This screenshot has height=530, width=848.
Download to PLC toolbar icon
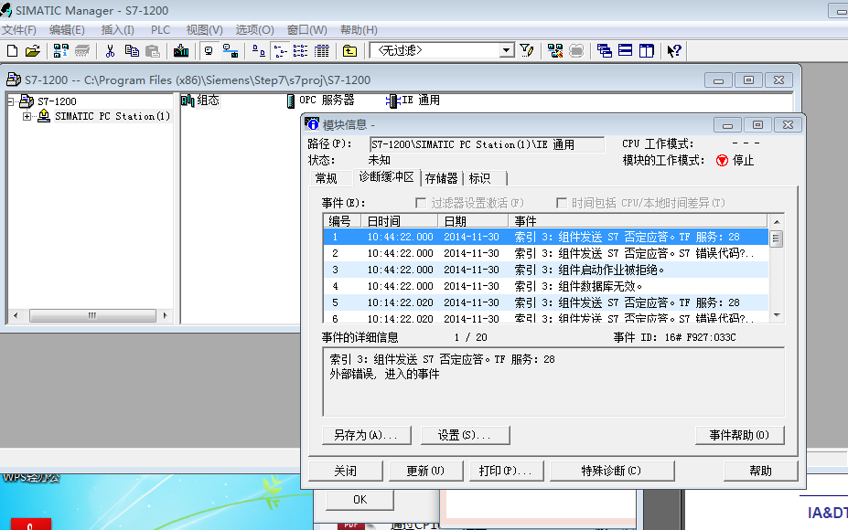tap(180, 51)
